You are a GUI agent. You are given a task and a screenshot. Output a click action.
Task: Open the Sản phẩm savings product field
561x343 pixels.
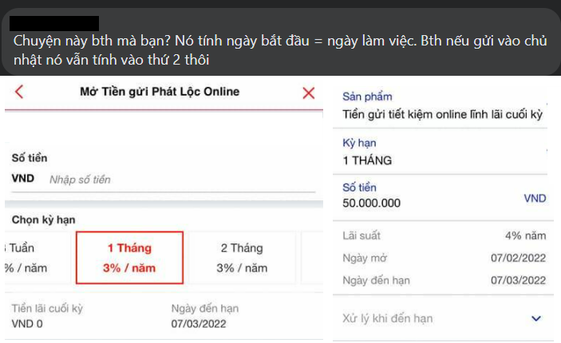(443, 107)
